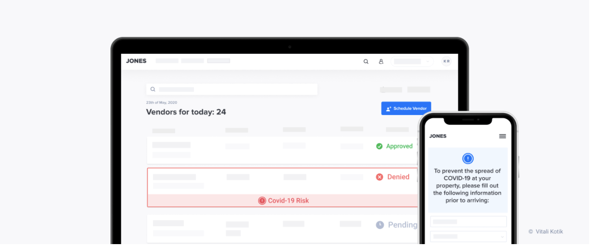
Task: Click the JONES logo on desktop header
Action: click(136, 61)
